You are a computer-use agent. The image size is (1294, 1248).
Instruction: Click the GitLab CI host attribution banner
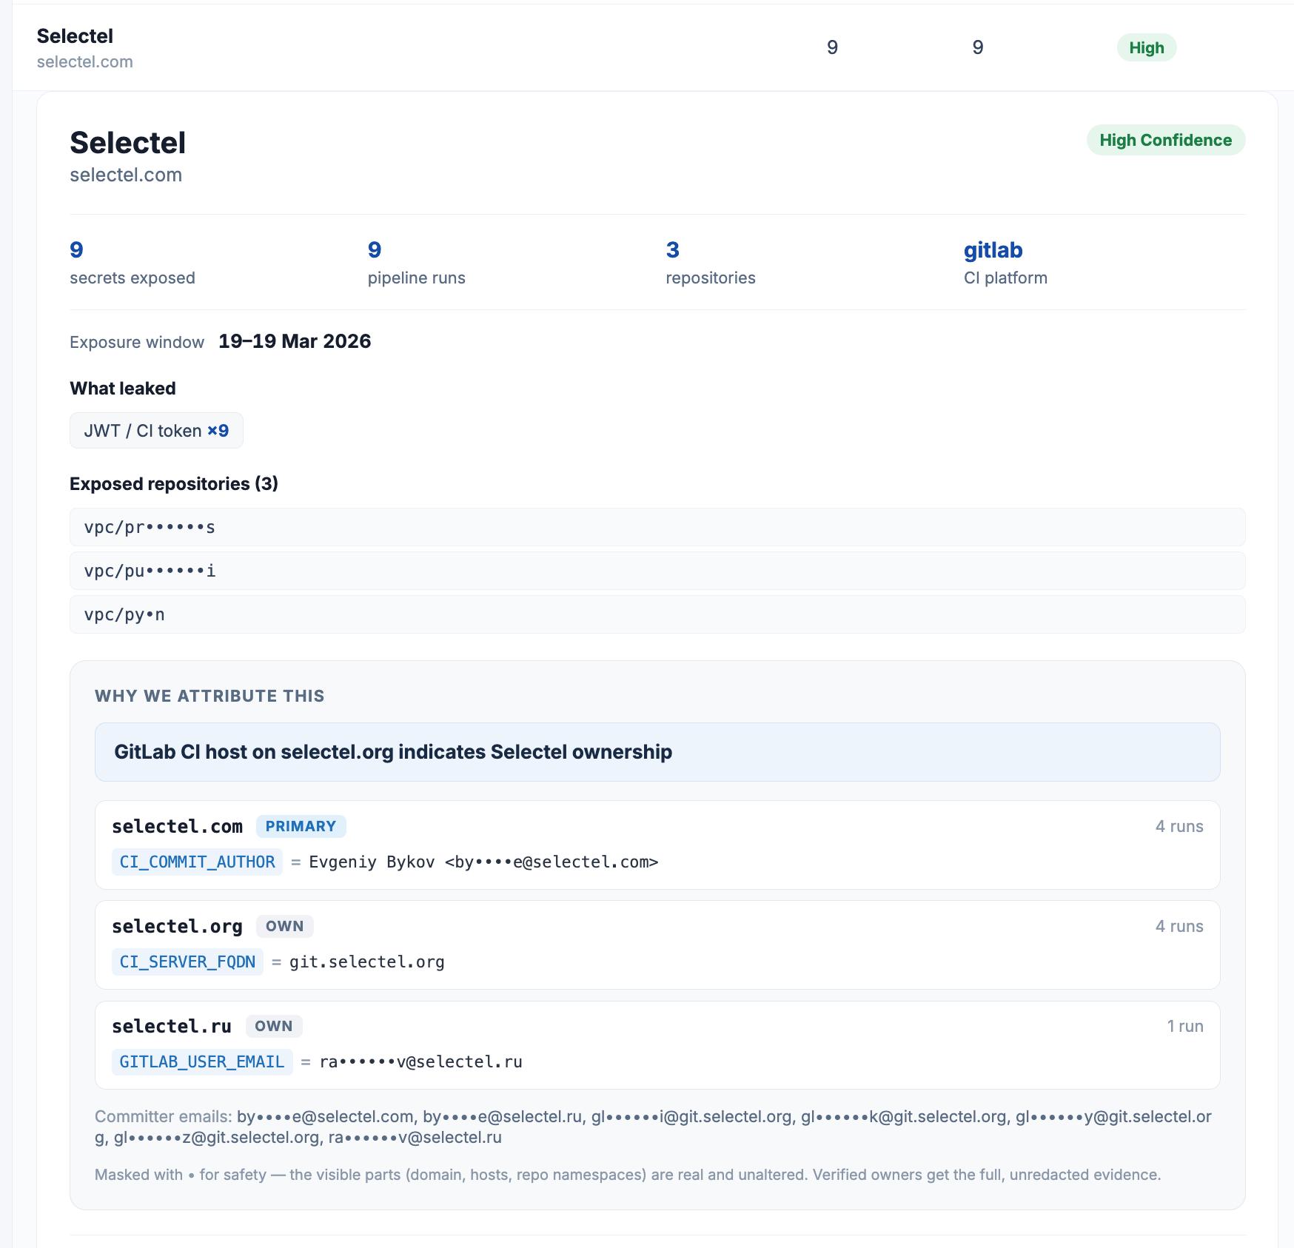(657, 752)
